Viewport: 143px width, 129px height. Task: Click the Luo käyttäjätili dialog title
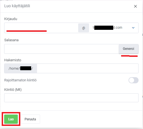[17, 6]
